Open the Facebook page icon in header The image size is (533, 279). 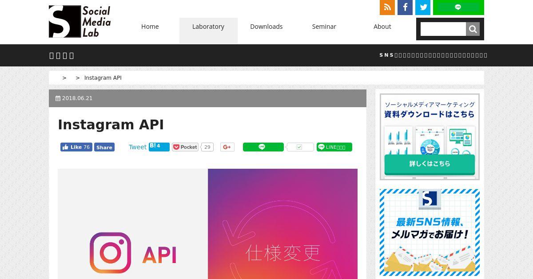[405, 7]
